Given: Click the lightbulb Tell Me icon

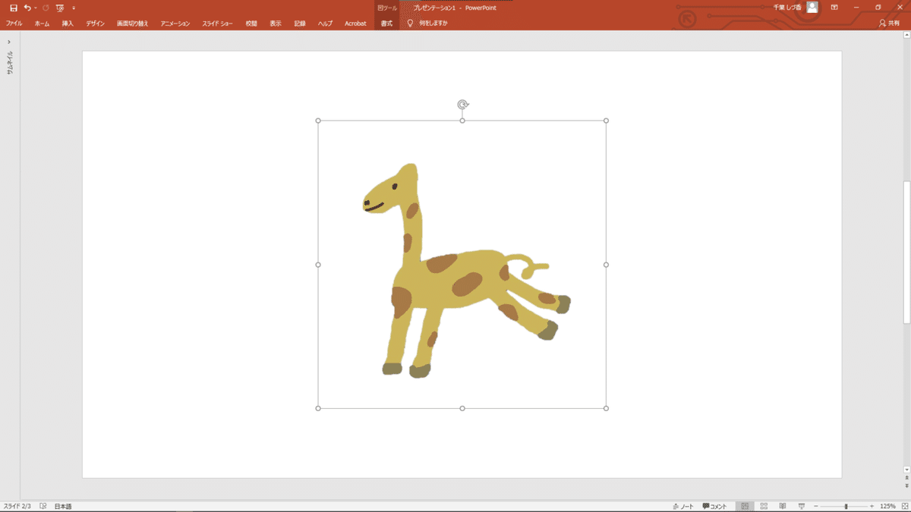Looking at the screenshot, I should pyautogui.click(x=411, y=24).
